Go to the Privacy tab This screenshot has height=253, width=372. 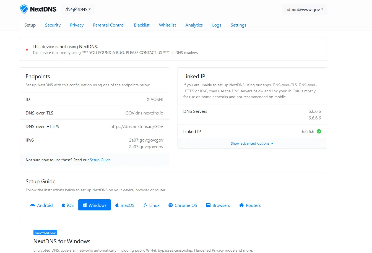[x=77, y=25]
